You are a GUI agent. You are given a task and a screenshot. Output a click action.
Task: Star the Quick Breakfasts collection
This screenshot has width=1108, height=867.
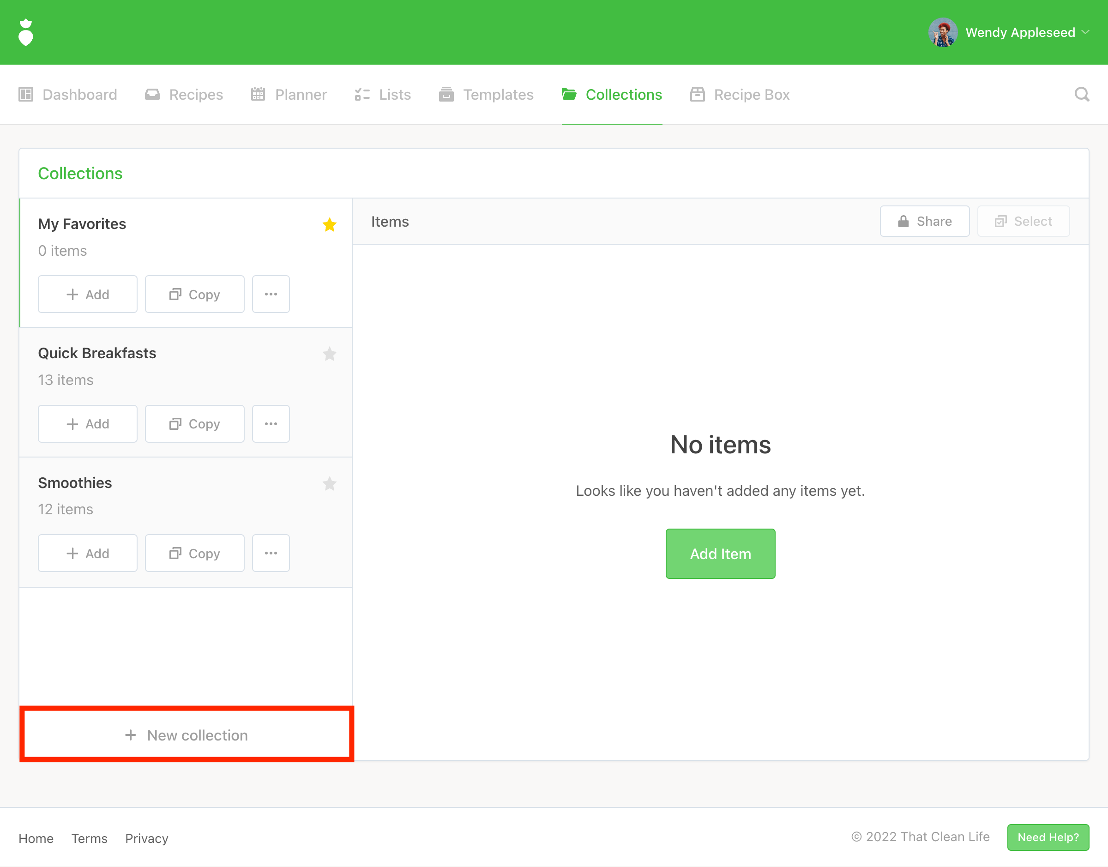(x=330, y=354)
